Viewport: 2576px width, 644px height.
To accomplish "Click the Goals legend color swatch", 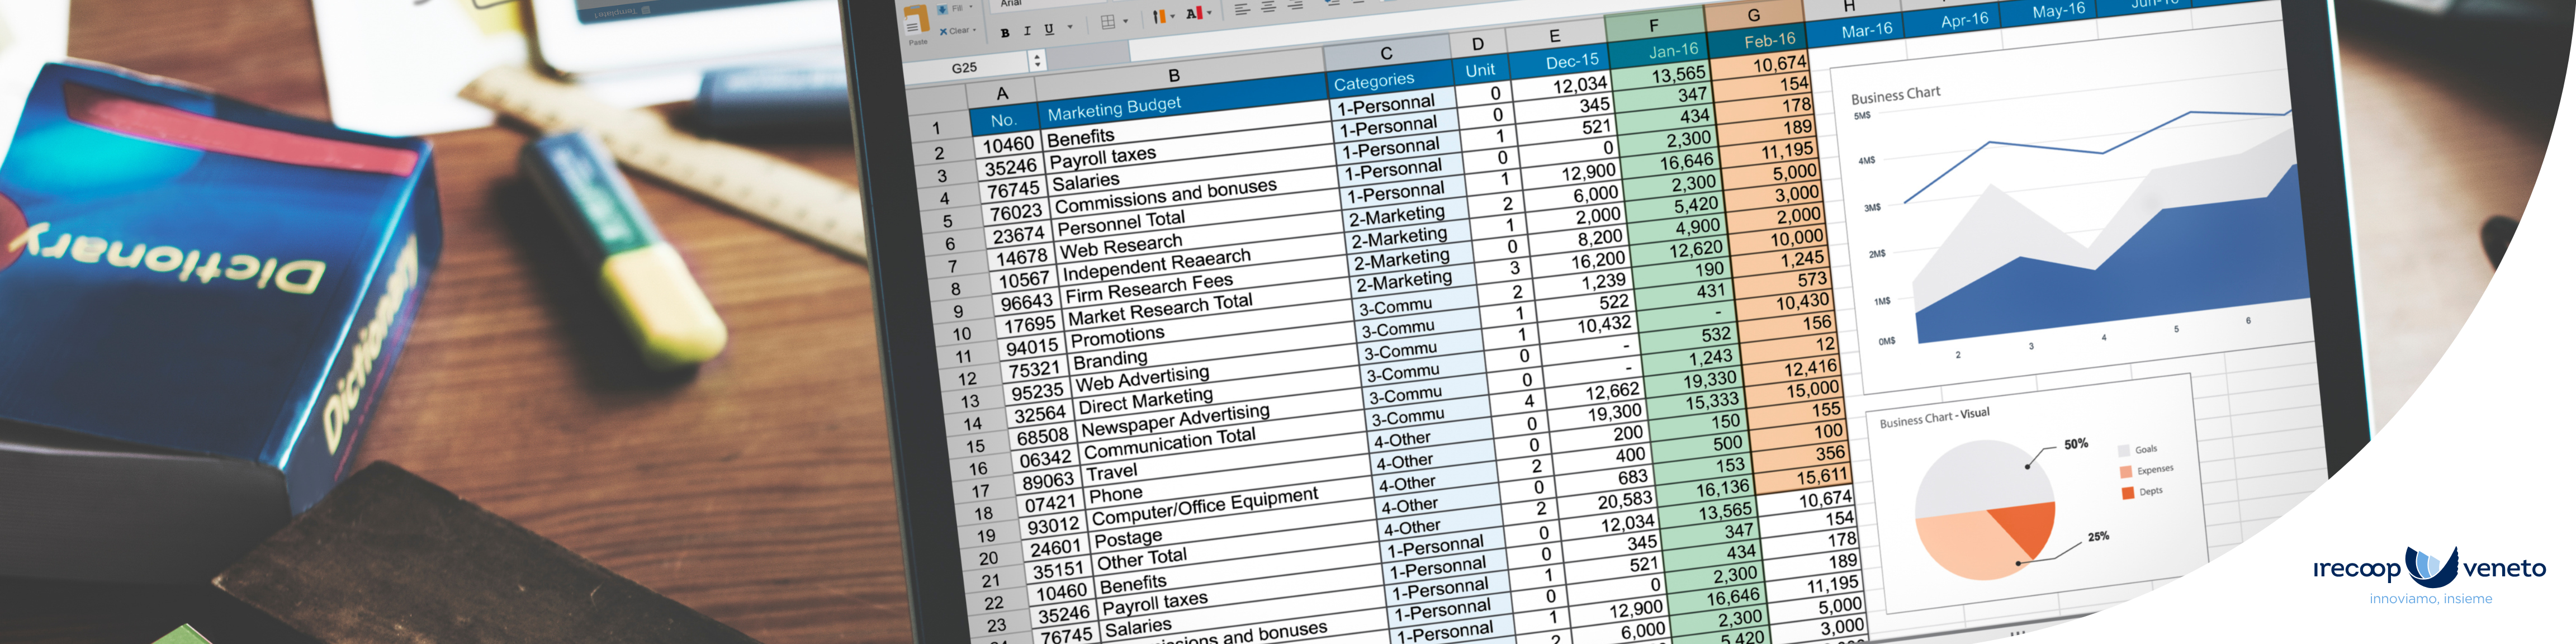I will click(x=2123, y=451).
